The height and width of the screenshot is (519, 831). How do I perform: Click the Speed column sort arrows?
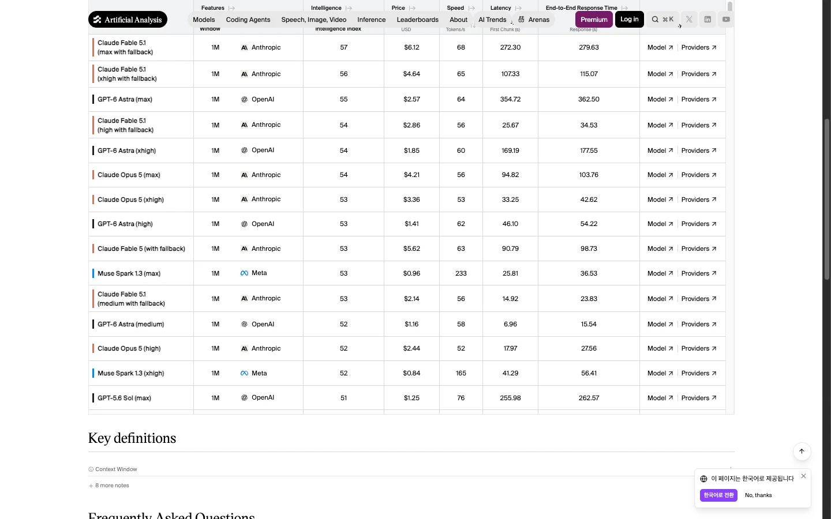pyautogui.click(x=473, y=25)
